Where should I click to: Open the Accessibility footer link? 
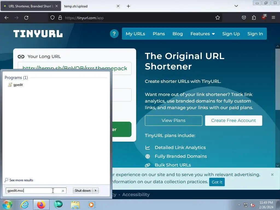click(x=136, y=194)
